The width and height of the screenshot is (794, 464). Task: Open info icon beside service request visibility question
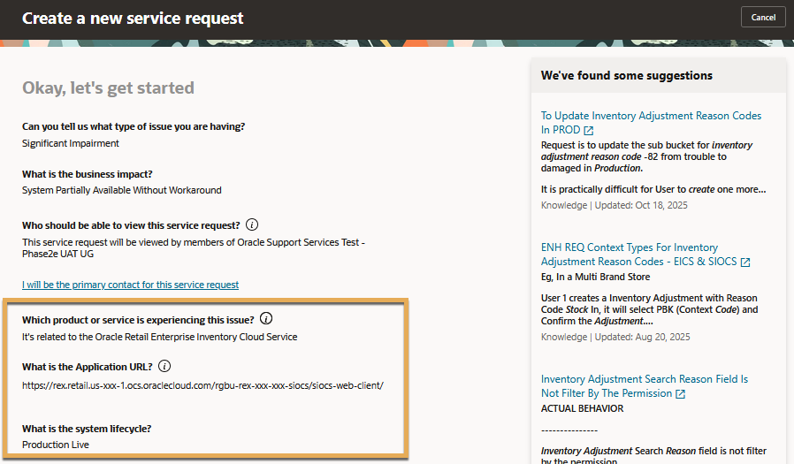252,224
